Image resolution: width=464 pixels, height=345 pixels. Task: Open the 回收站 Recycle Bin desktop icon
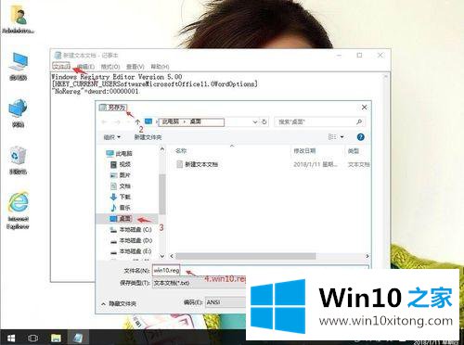pyautogui.click(x=18, y=160)
